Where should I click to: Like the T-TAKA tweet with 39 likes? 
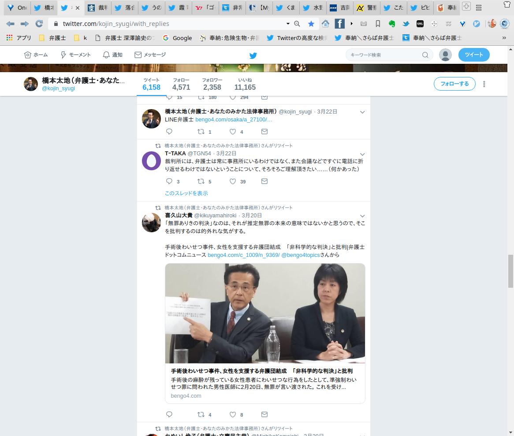pos(232,181)
